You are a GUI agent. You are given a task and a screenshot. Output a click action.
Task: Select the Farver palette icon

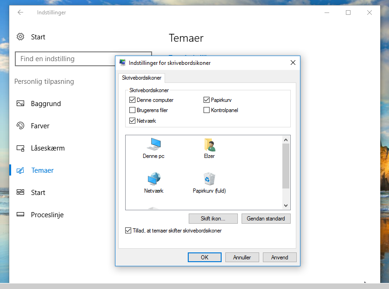[20, 126]
